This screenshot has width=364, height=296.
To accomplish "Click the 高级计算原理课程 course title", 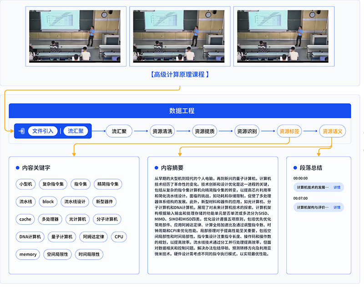I will click(x=180, y=74).
